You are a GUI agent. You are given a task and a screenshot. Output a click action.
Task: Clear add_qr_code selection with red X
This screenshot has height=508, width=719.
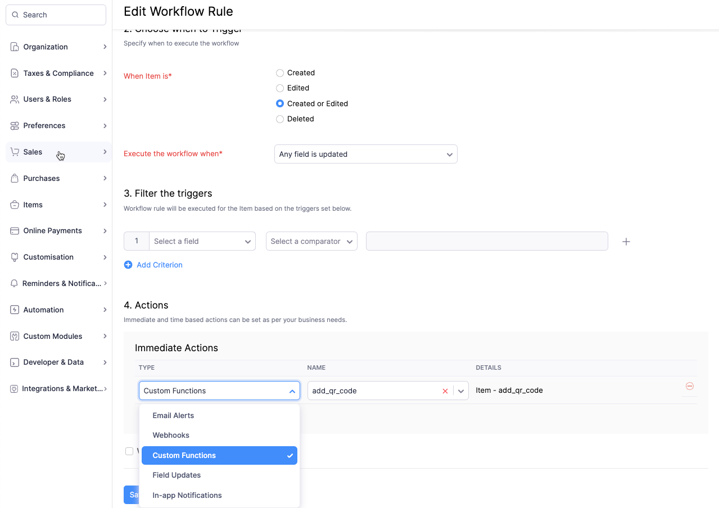pyautogui.click(x=445, y=391)
